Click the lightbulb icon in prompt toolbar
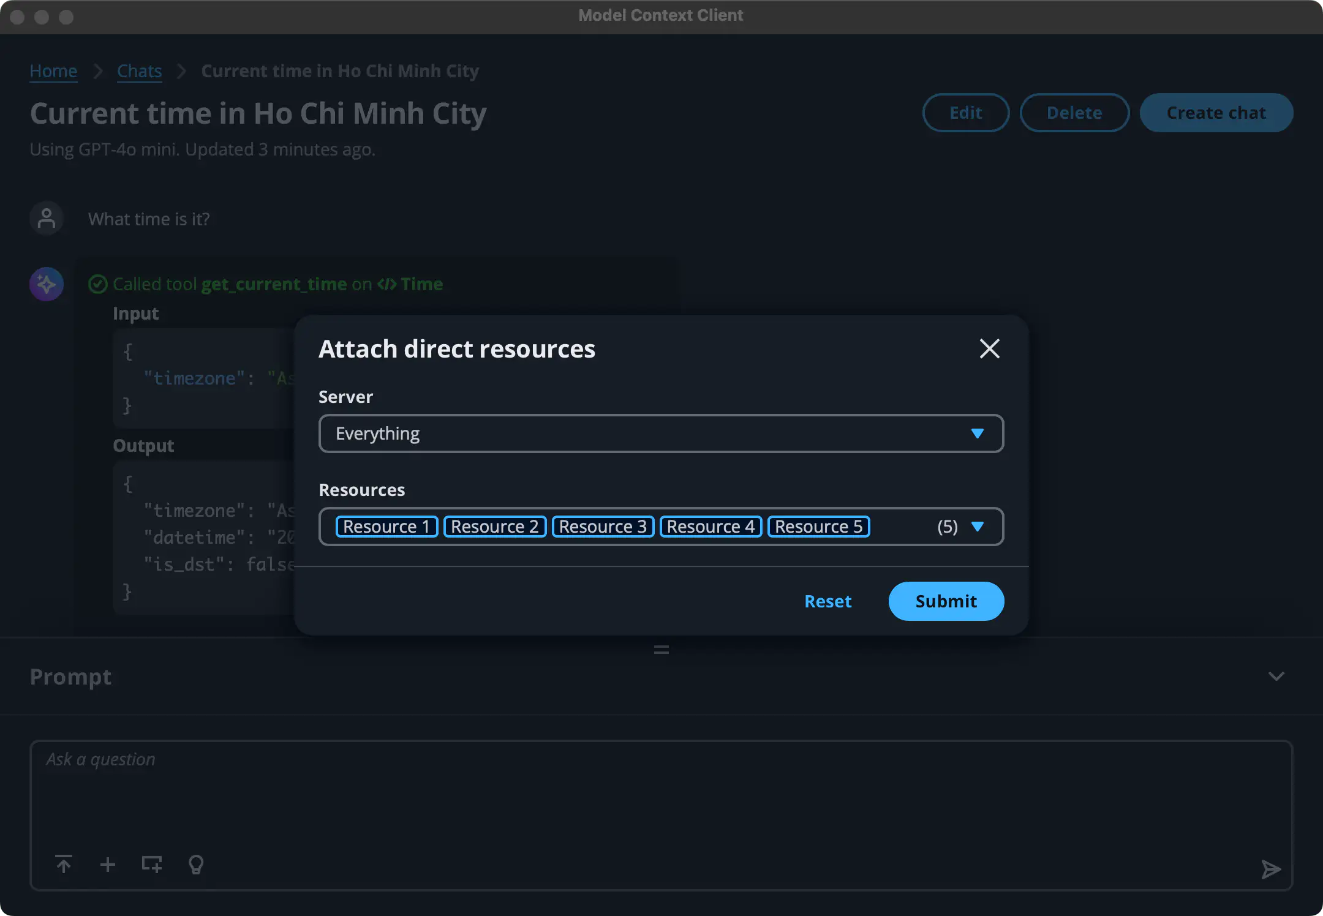Viewport: 1323px width, 916px height. click(x=196, y=864)
